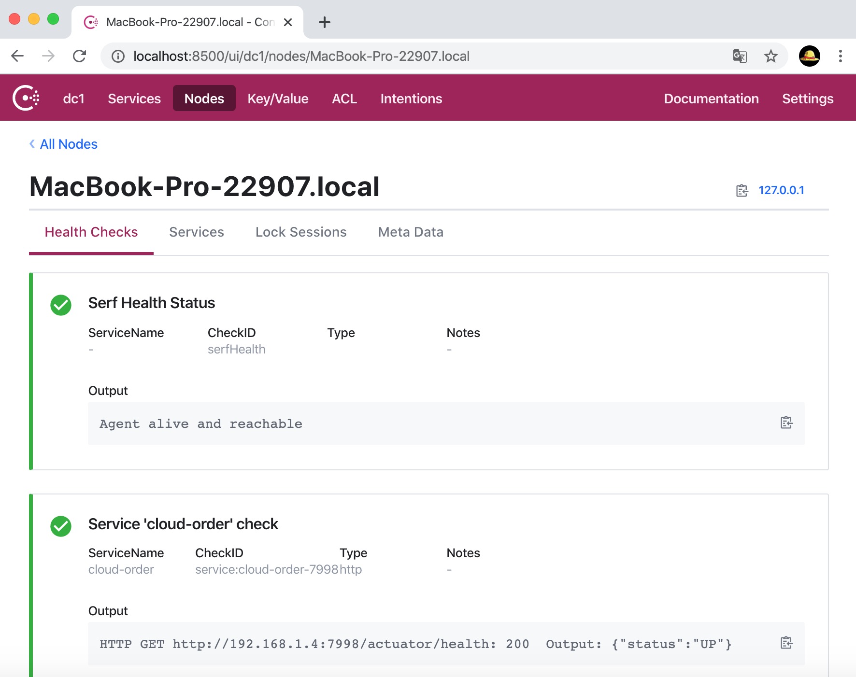The height and width of the screenshot is (677, 856).
Task: Click the 127.0.0.1 address link
Action: point(781,190)
